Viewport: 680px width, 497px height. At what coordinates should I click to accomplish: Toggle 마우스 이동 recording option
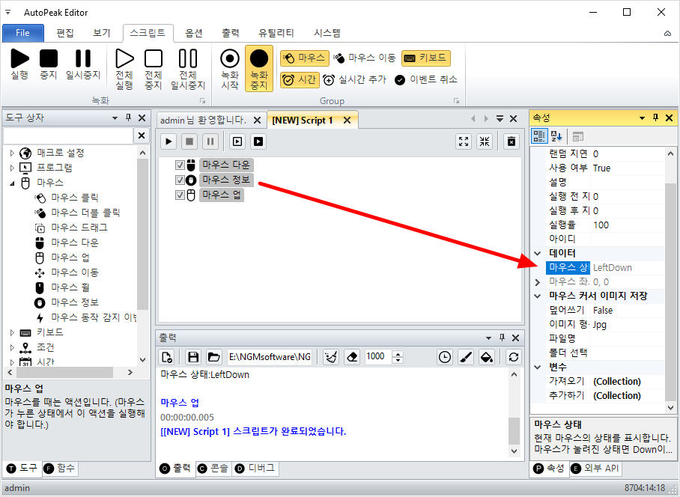tap(364, 58)
